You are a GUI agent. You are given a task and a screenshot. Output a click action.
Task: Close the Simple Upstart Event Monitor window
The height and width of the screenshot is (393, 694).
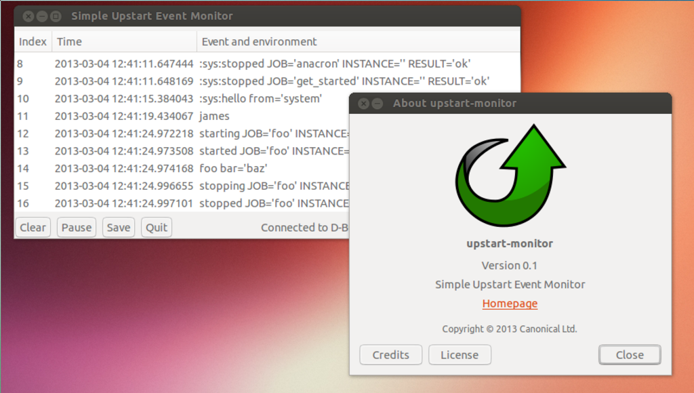[28, 16]
